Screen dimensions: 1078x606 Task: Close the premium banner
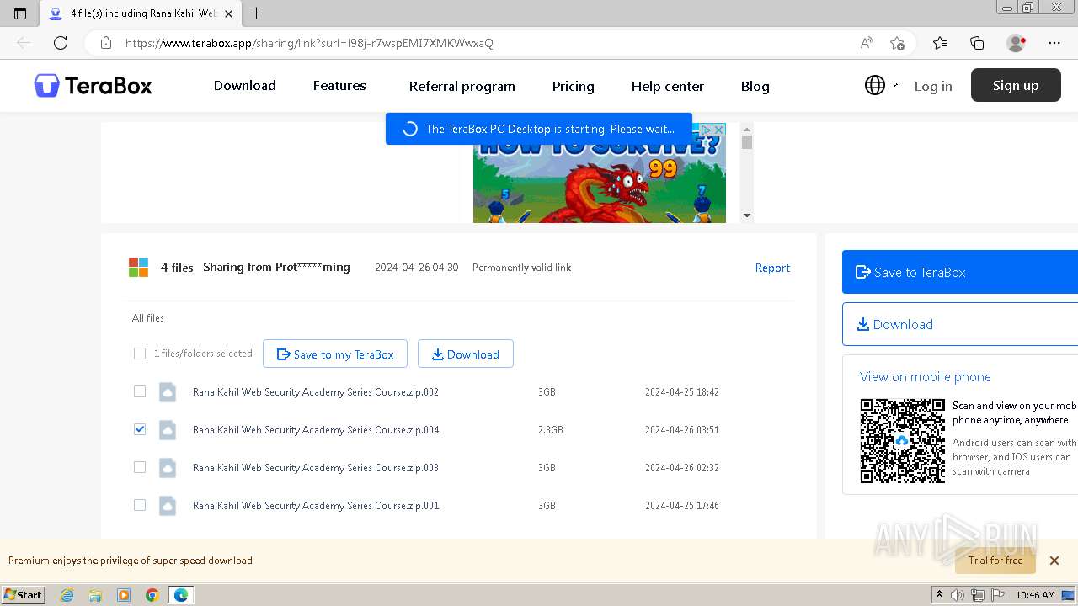(1054, 561)
